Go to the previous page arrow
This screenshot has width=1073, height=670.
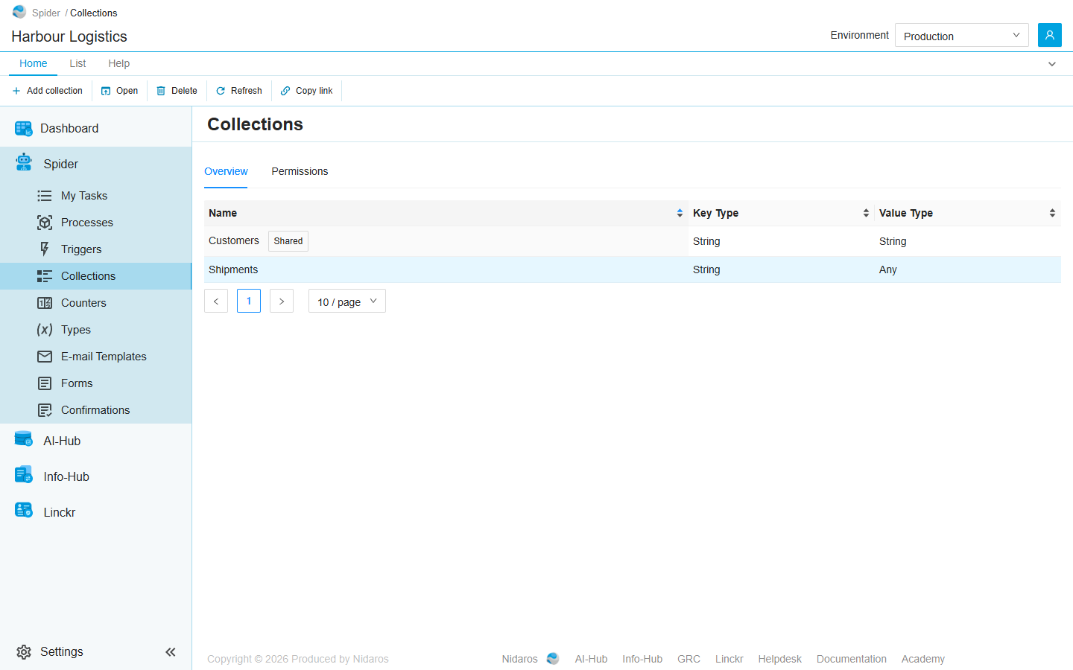click(x=216, y=301)
